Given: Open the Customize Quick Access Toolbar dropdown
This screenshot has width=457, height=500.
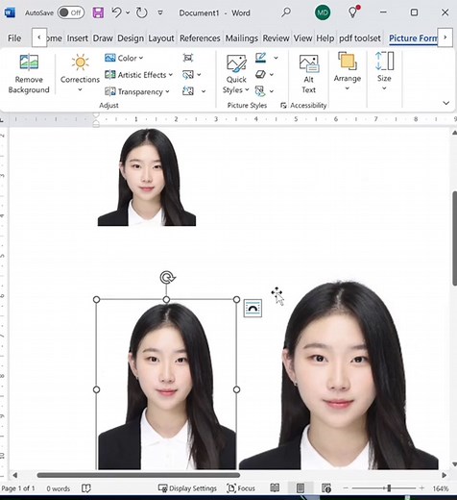Looking at the screenshot, I should 160,12.
